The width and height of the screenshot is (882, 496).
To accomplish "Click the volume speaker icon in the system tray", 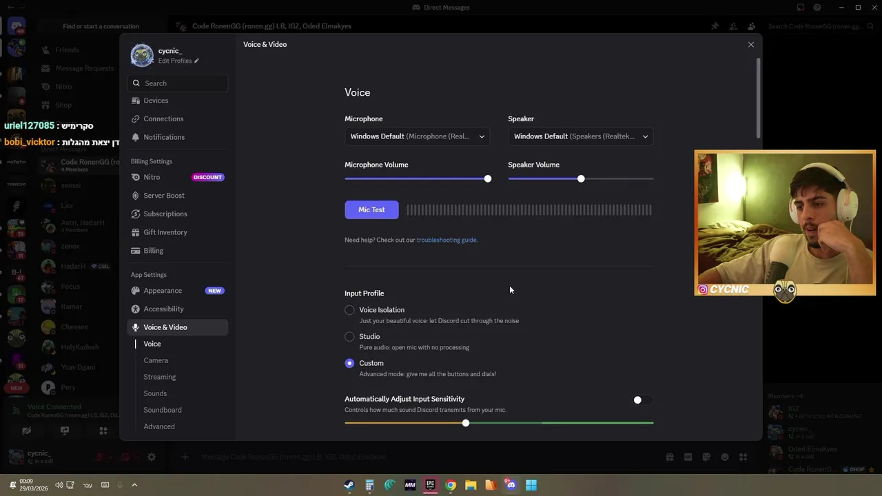I will [59, 485].
